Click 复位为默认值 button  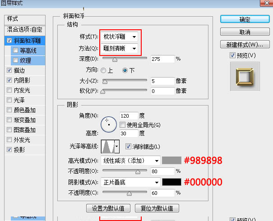(157, 208)
